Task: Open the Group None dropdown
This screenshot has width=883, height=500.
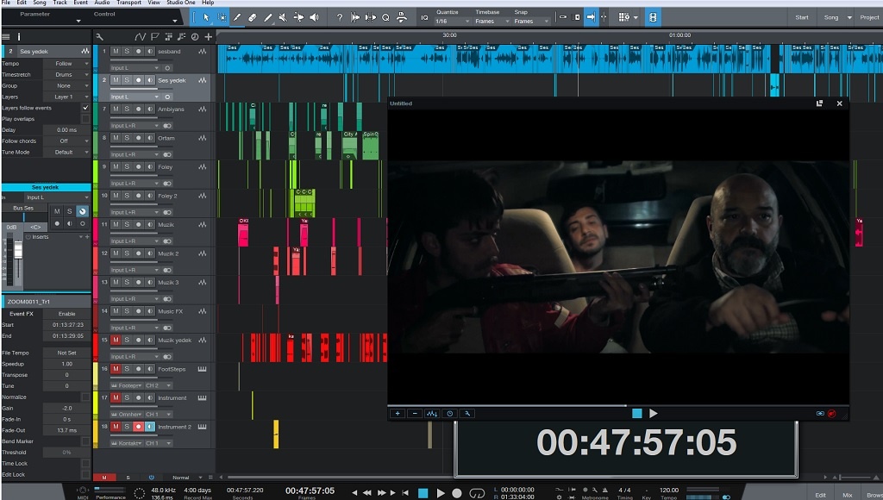Action: 66,85
